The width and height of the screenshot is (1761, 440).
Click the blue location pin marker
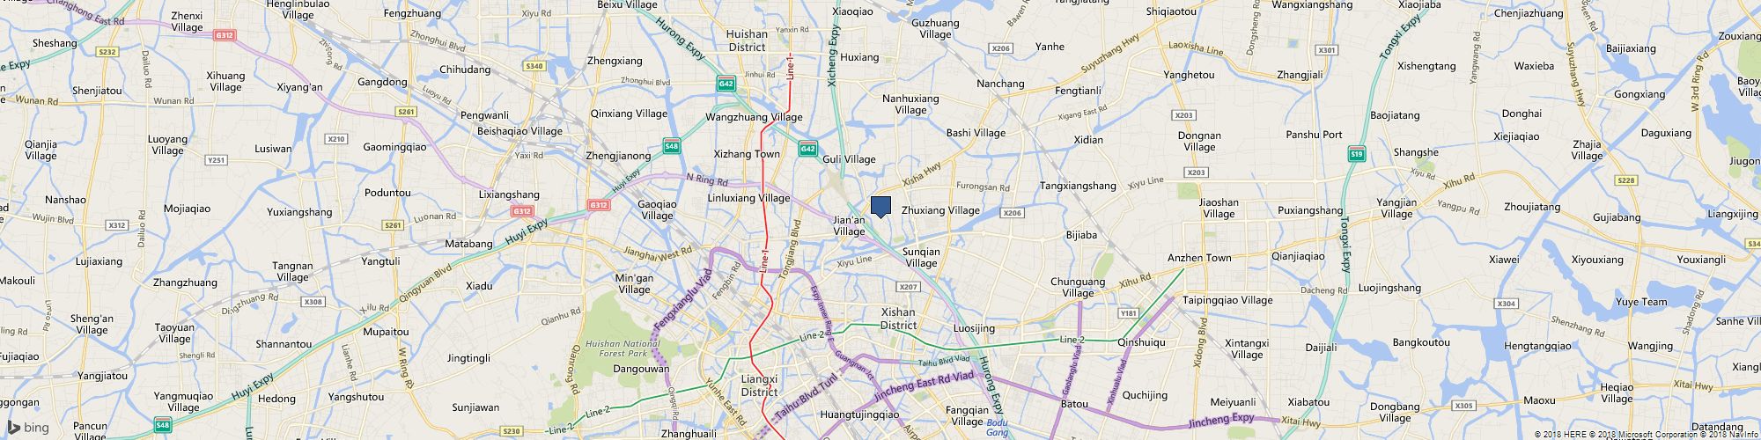880,207
